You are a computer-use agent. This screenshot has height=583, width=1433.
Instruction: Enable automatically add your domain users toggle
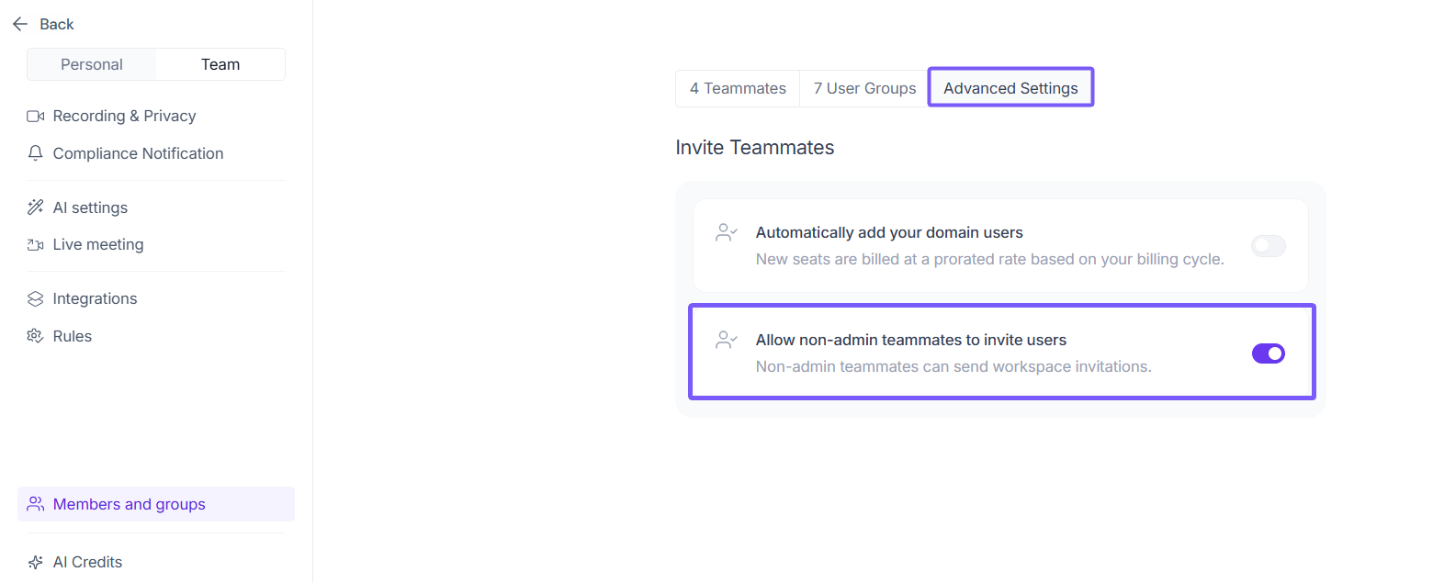click(1268, 246)
